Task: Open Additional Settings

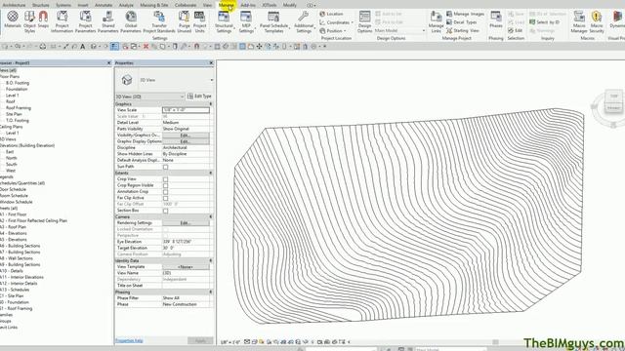Action: [x=304, y=21]
